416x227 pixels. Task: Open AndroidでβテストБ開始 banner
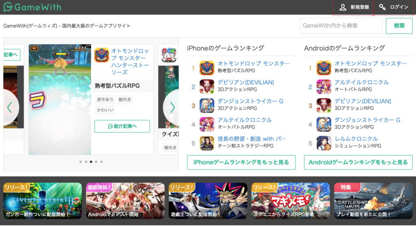coord(125,201)
